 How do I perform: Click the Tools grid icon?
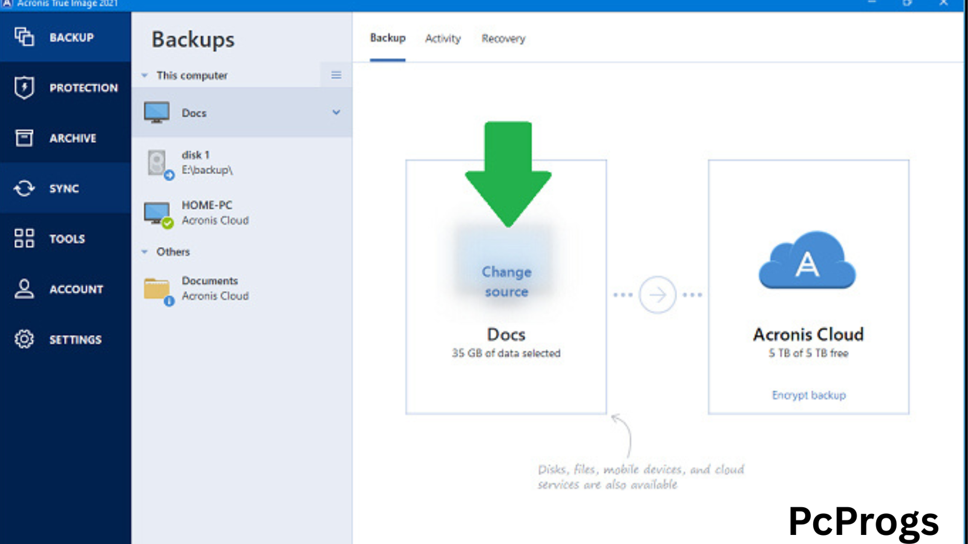[24, 238]
